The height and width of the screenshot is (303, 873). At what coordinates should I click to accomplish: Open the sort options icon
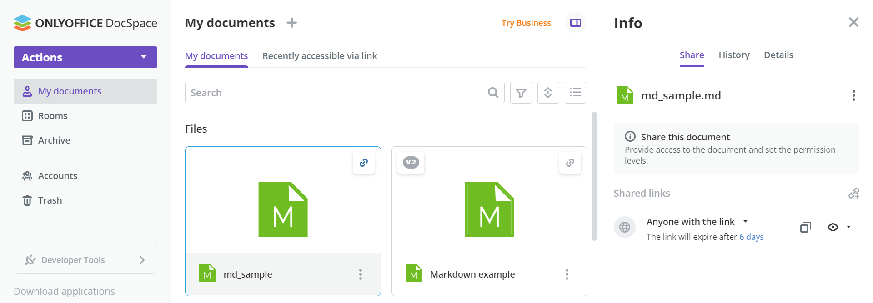pyautogui.click(x=548, y=93)
